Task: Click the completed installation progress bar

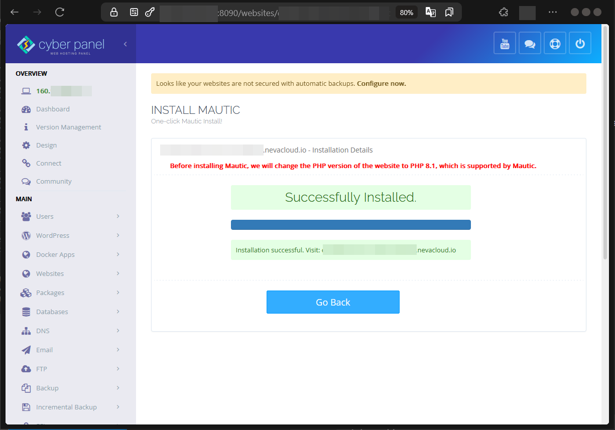Action: (x=351, y=225)
